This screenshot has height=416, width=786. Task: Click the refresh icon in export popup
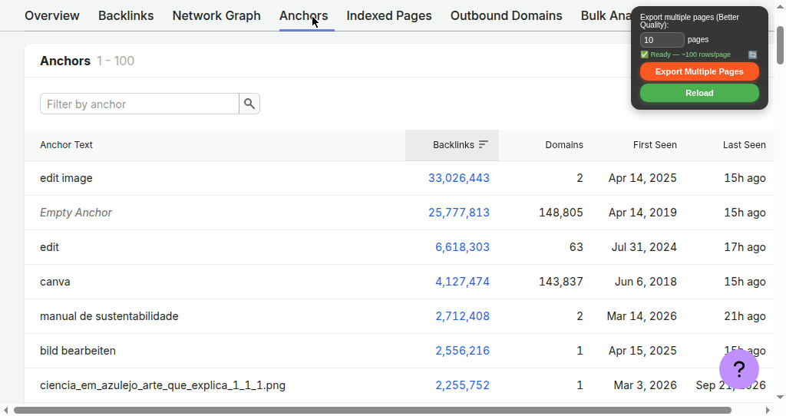752,54
